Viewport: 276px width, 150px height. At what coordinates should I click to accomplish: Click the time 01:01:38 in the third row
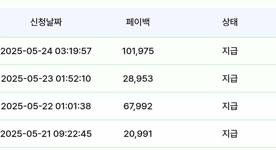click(73, 106)
